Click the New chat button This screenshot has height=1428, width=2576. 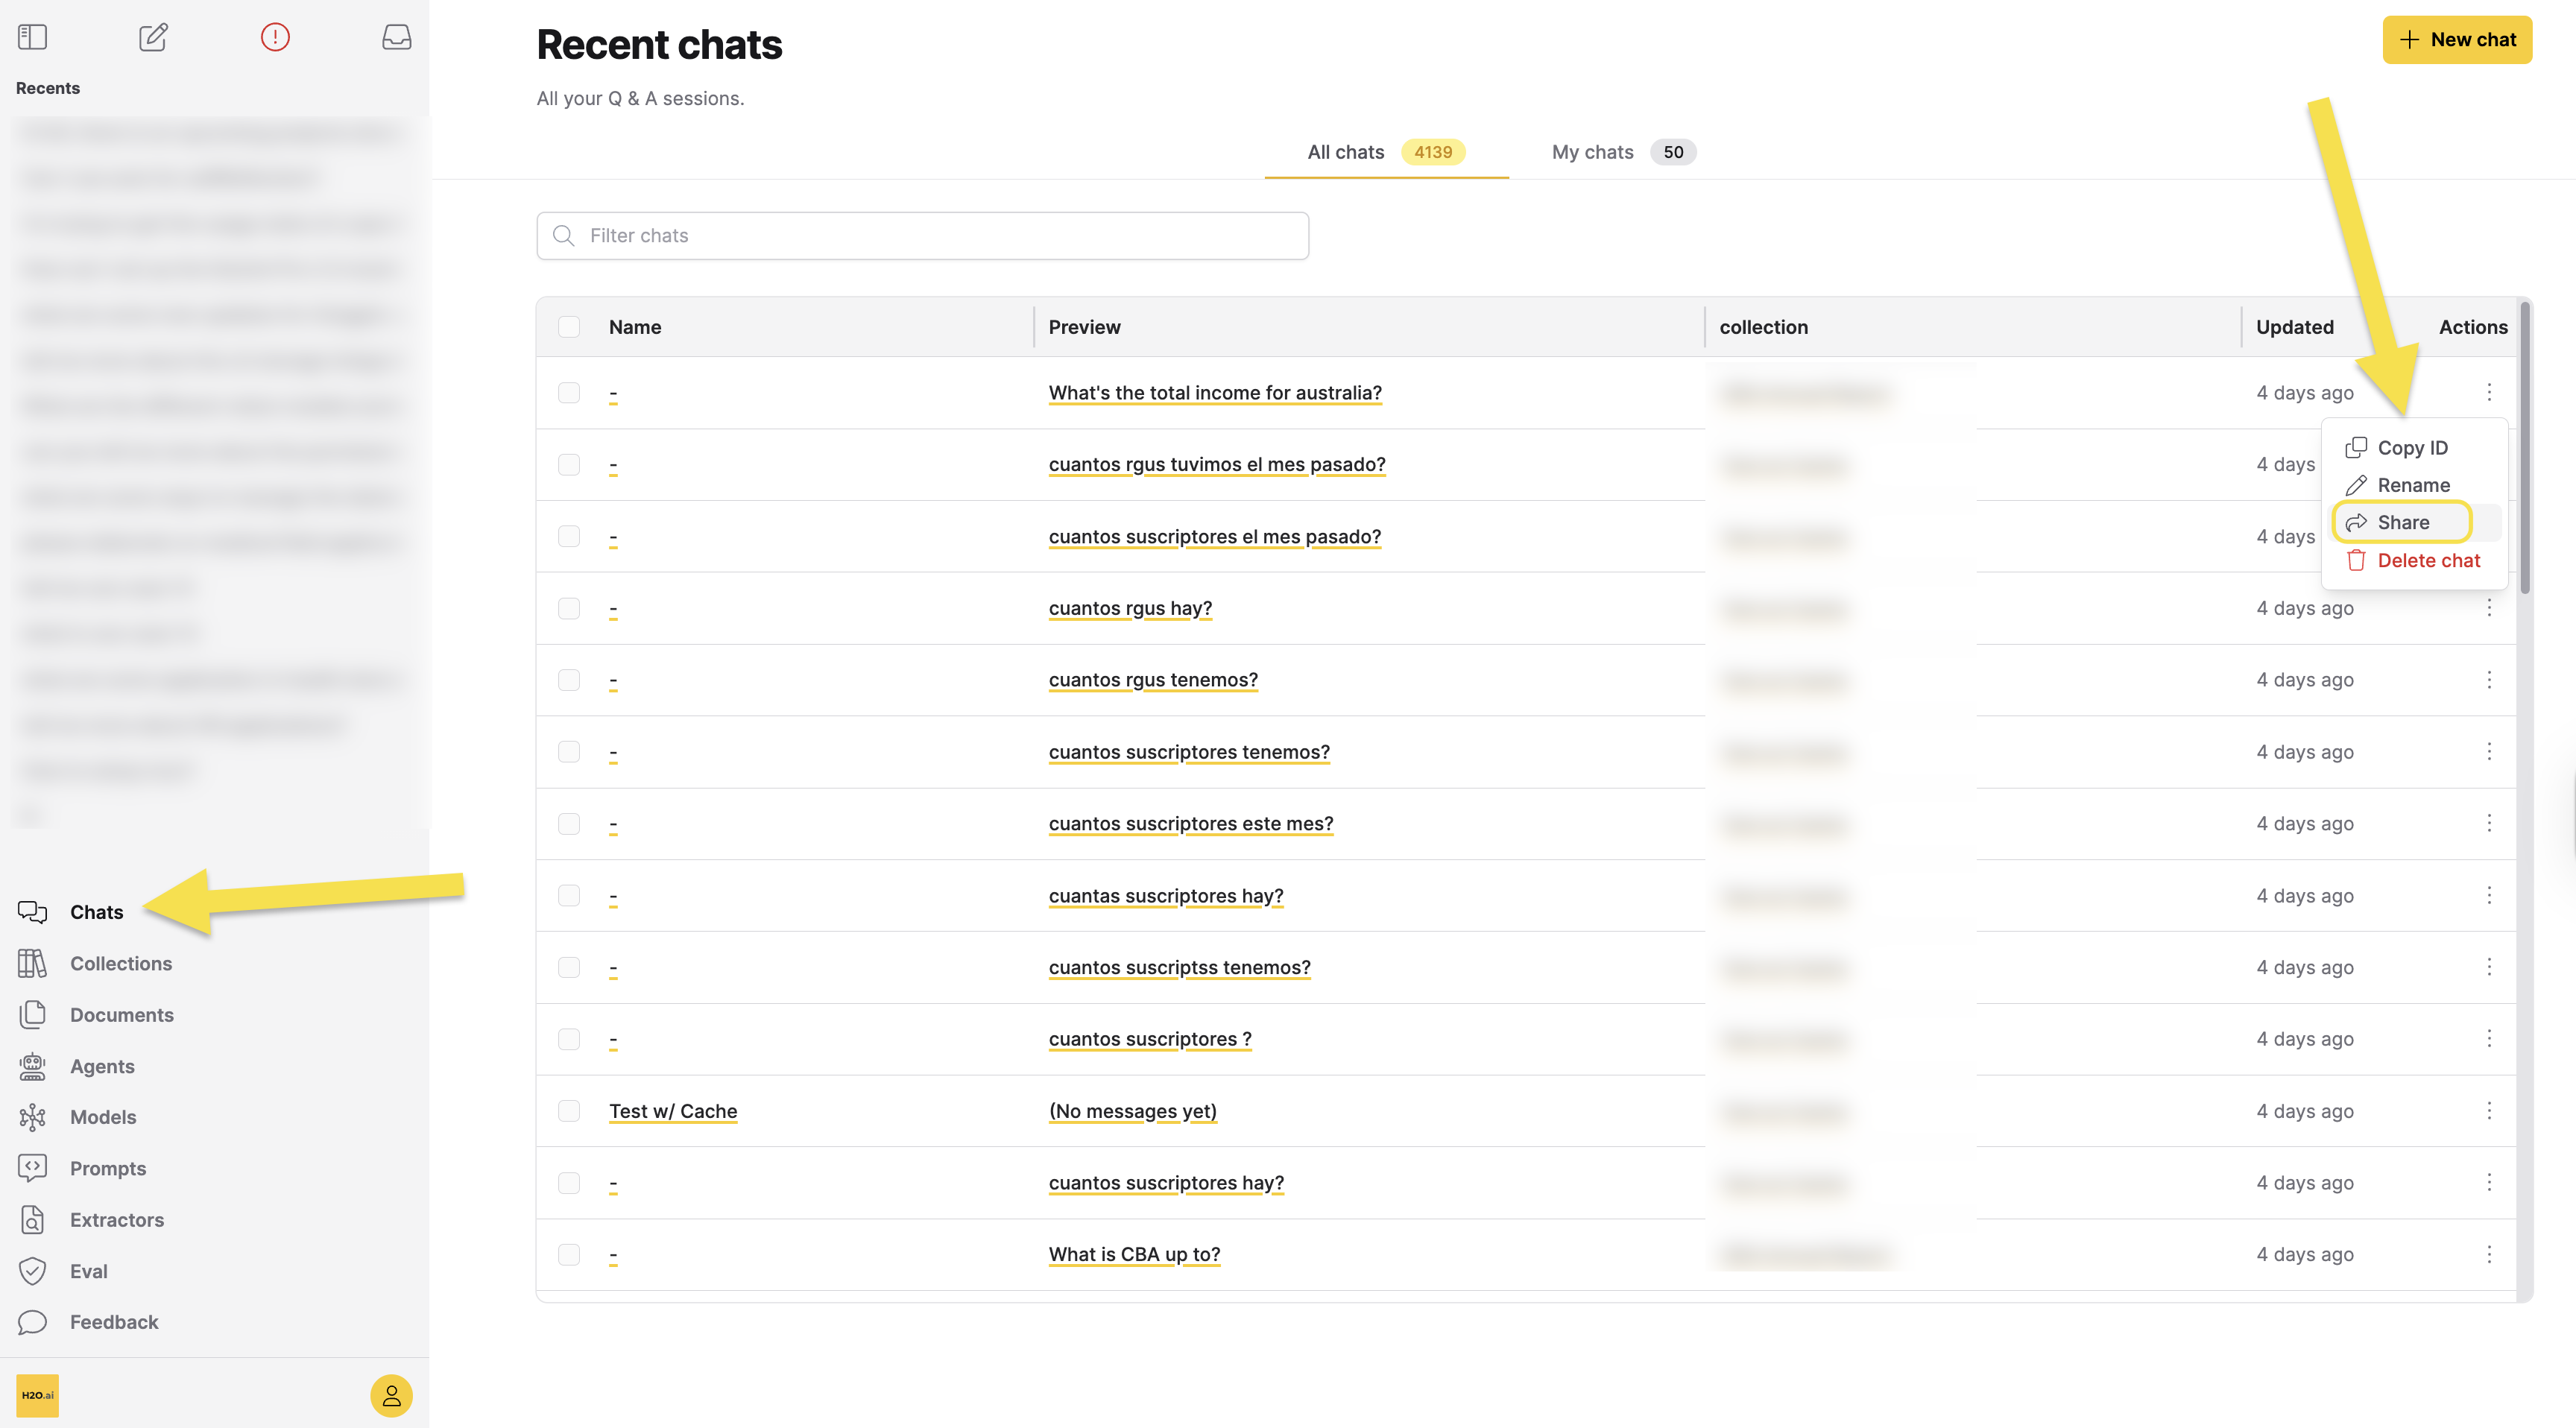pos(2456,40)
